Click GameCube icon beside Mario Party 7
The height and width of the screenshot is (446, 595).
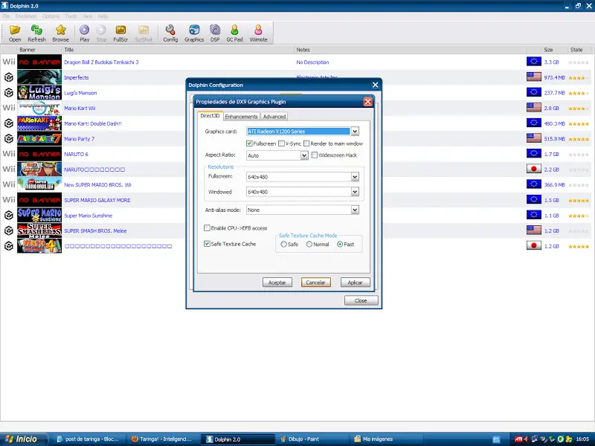click(x=9, y=138)
